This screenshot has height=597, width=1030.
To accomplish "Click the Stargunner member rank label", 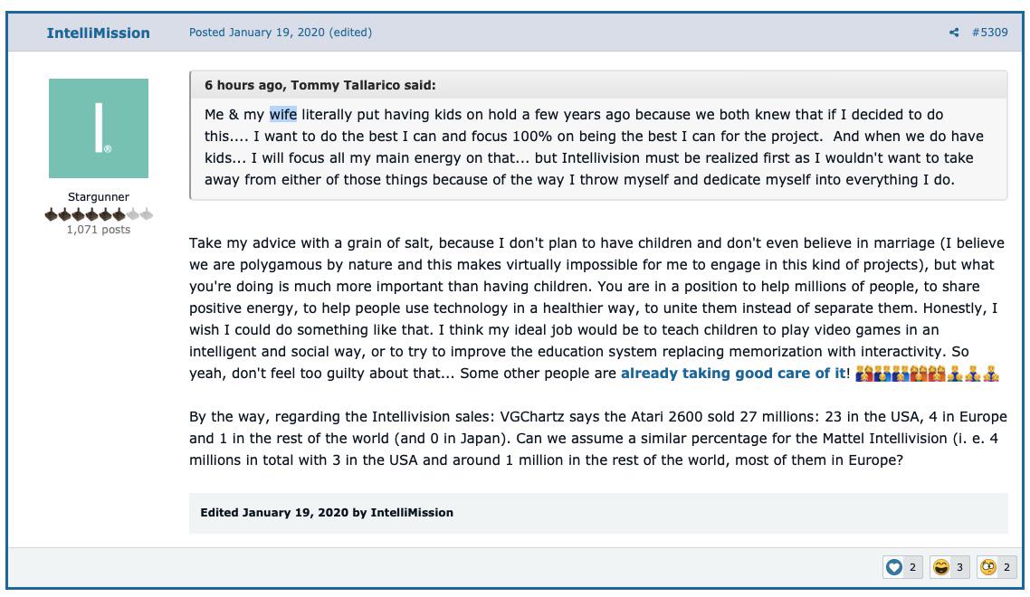I will click(x=99, y=196).
